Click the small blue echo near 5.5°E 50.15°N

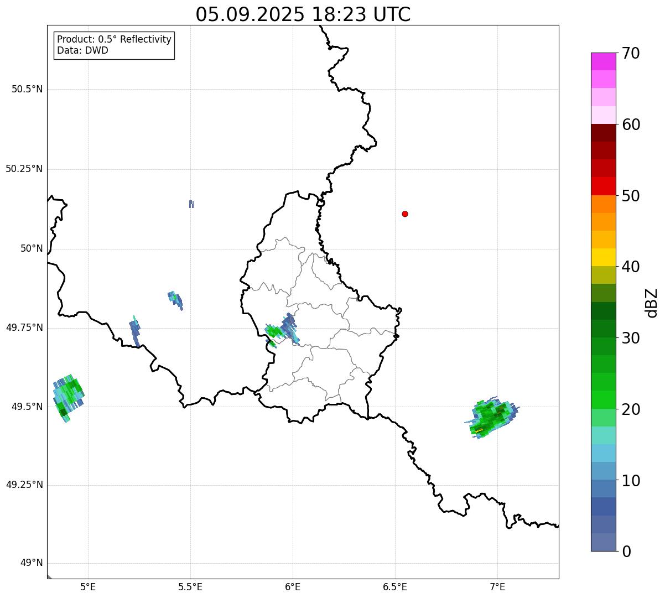[x=191, y=204]
